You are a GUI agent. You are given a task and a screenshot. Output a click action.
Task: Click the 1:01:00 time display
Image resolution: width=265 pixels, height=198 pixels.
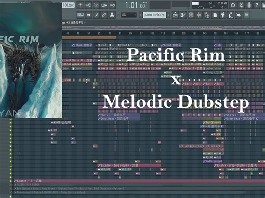tap(136, 5)
